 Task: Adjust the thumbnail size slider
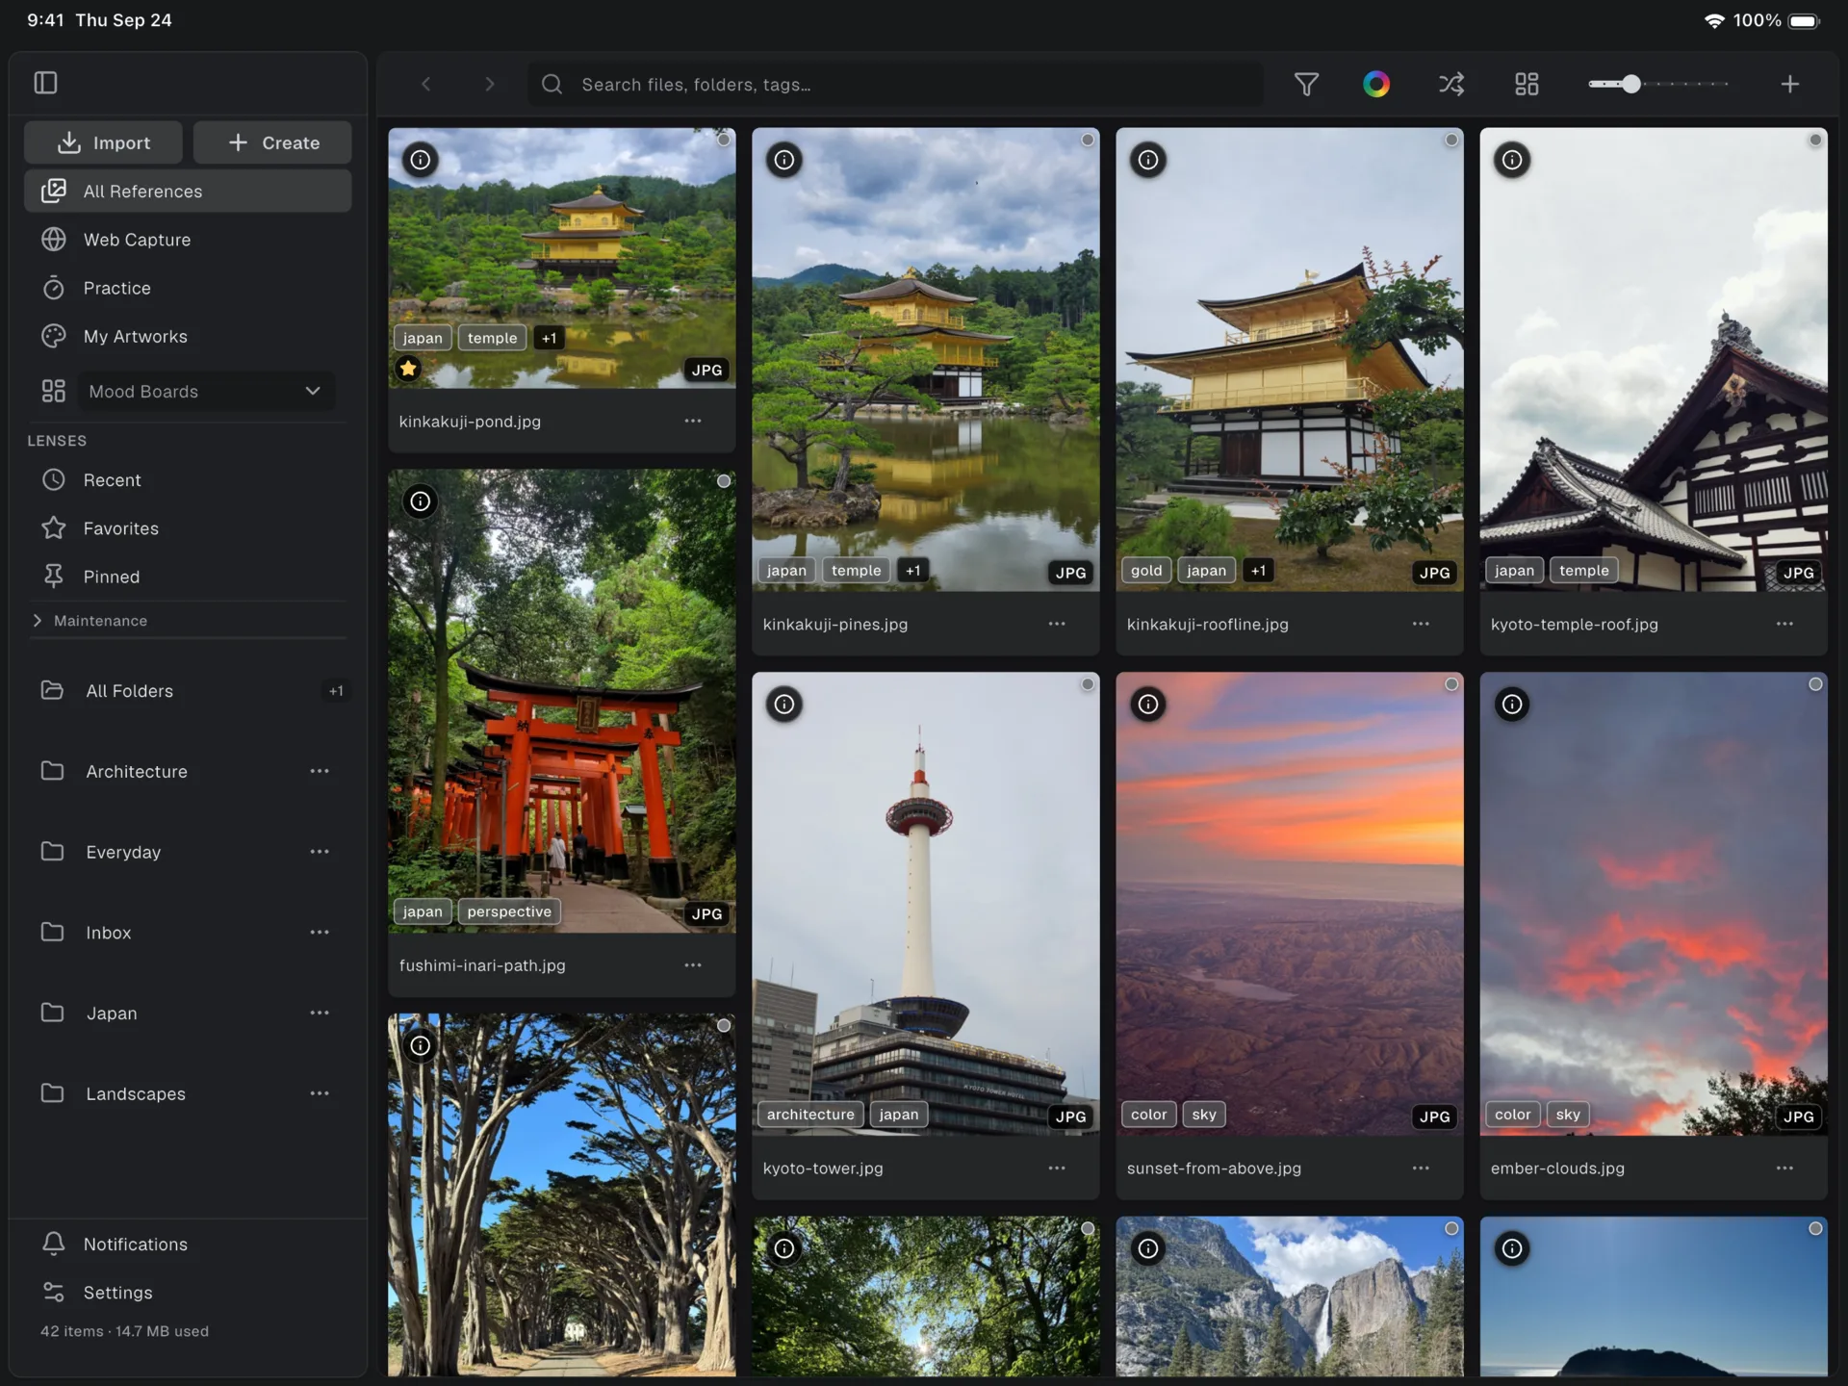(1658, 85)
